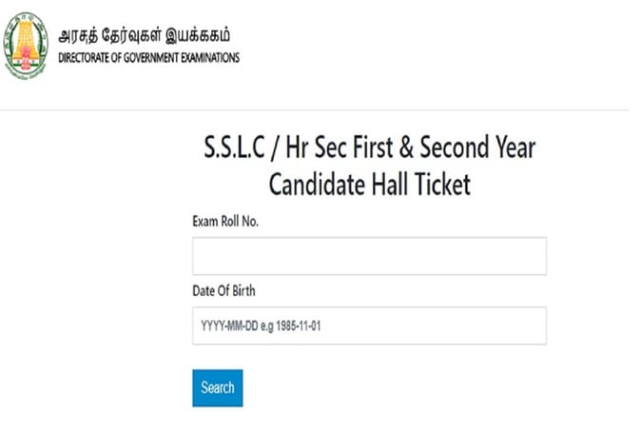Click the Tamil Nadu government emblem logo
641x433 pixels.
pos(26,45)
